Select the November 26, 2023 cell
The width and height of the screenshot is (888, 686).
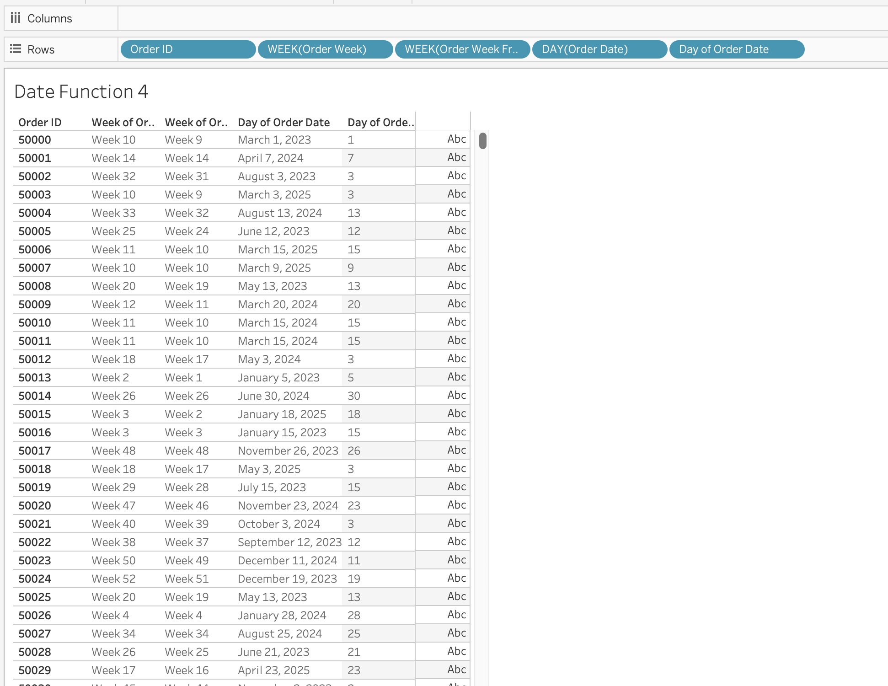click(x=288, y=451)
